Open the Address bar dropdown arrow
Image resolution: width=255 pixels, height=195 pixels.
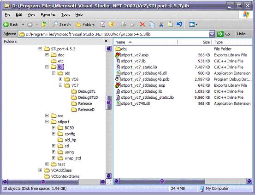[212, 34]
